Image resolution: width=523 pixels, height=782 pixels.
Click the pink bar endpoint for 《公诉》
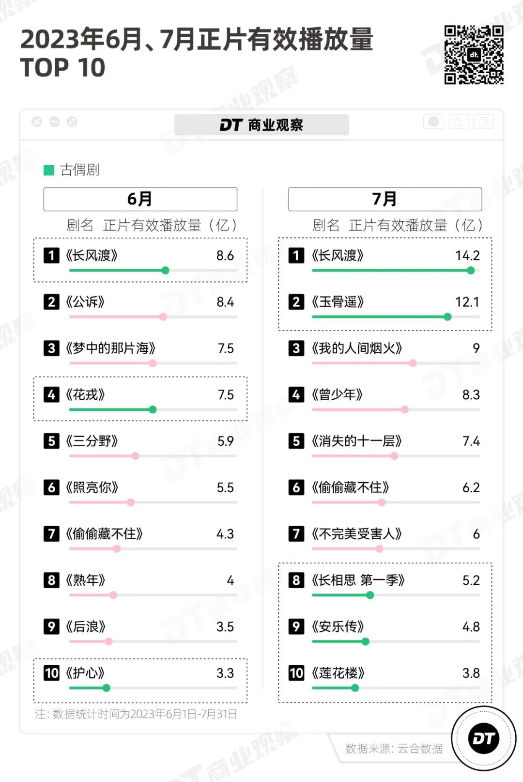163,317
